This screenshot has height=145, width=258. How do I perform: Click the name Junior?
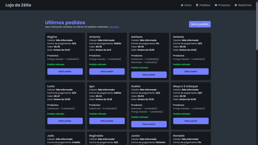pos(135,136)
